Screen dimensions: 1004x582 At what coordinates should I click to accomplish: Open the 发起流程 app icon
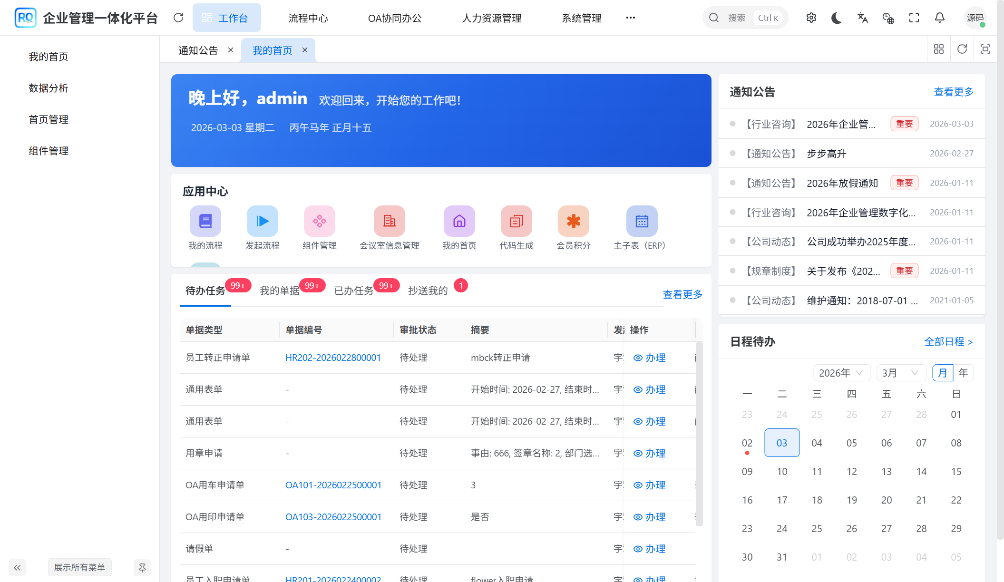(262, 221)
